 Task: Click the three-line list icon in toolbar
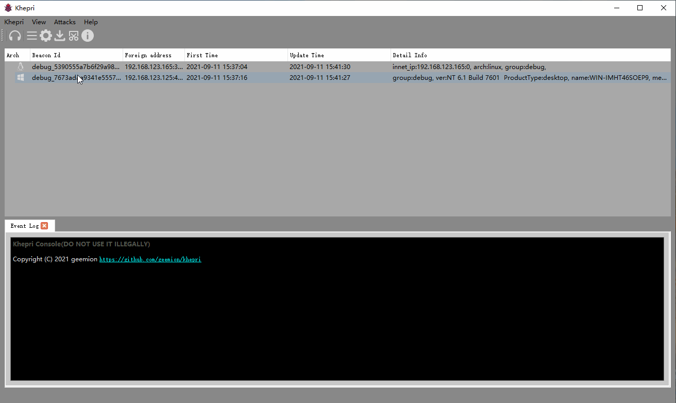tap(32, 36)
